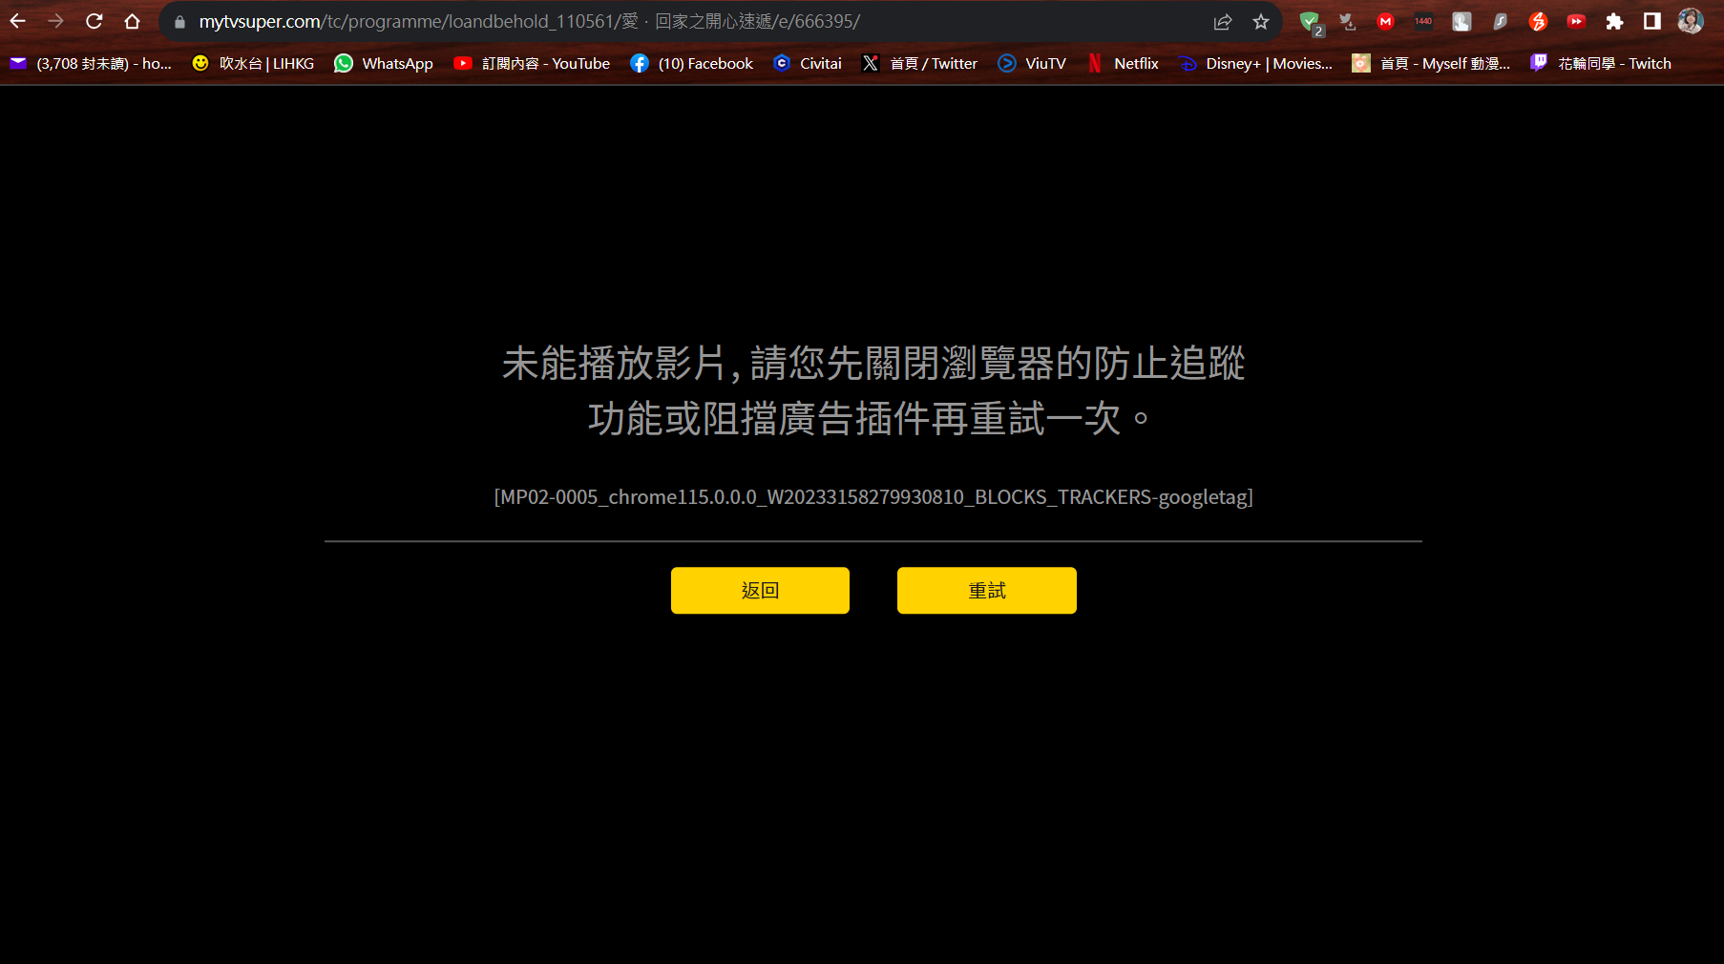Open the side panel icon
Screen dimensions: 1724x964
[x=1653, y=21]
